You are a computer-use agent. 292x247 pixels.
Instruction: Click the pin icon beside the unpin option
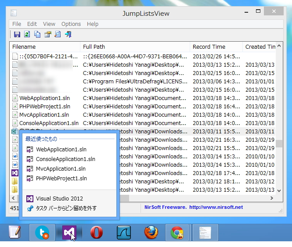click(30, 208)
